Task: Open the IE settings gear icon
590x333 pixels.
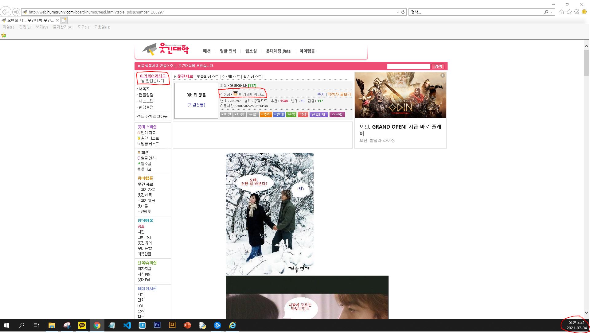Action: (577, 12)
